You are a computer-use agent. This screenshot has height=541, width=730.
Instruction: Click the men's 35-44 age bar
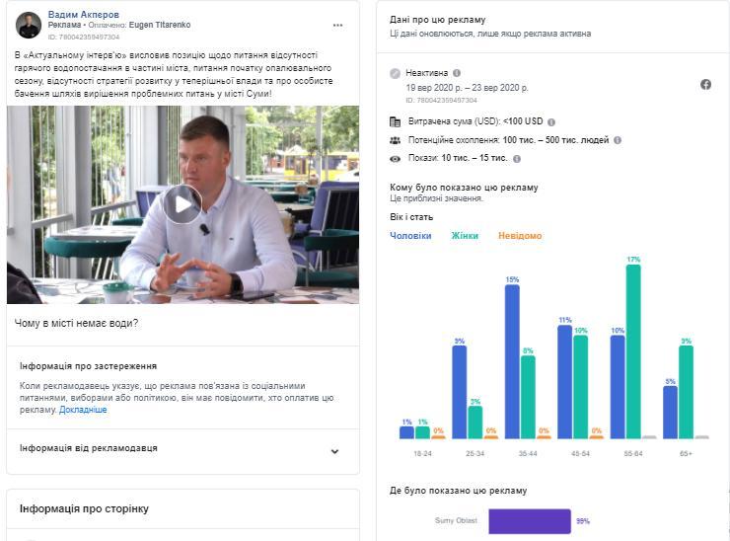click(512, 361)
